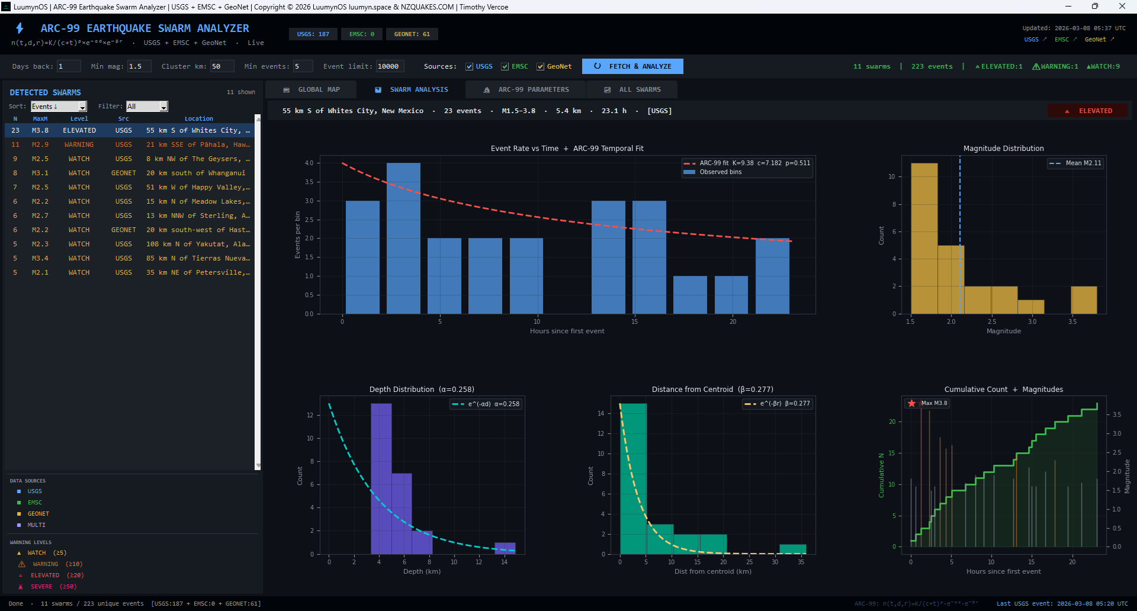Image resolution: width=1137 pixels, height=611 pixels.
Task: Click the orange GEONET legend color square
Action: pyautogui.click(x=19, y=514)
